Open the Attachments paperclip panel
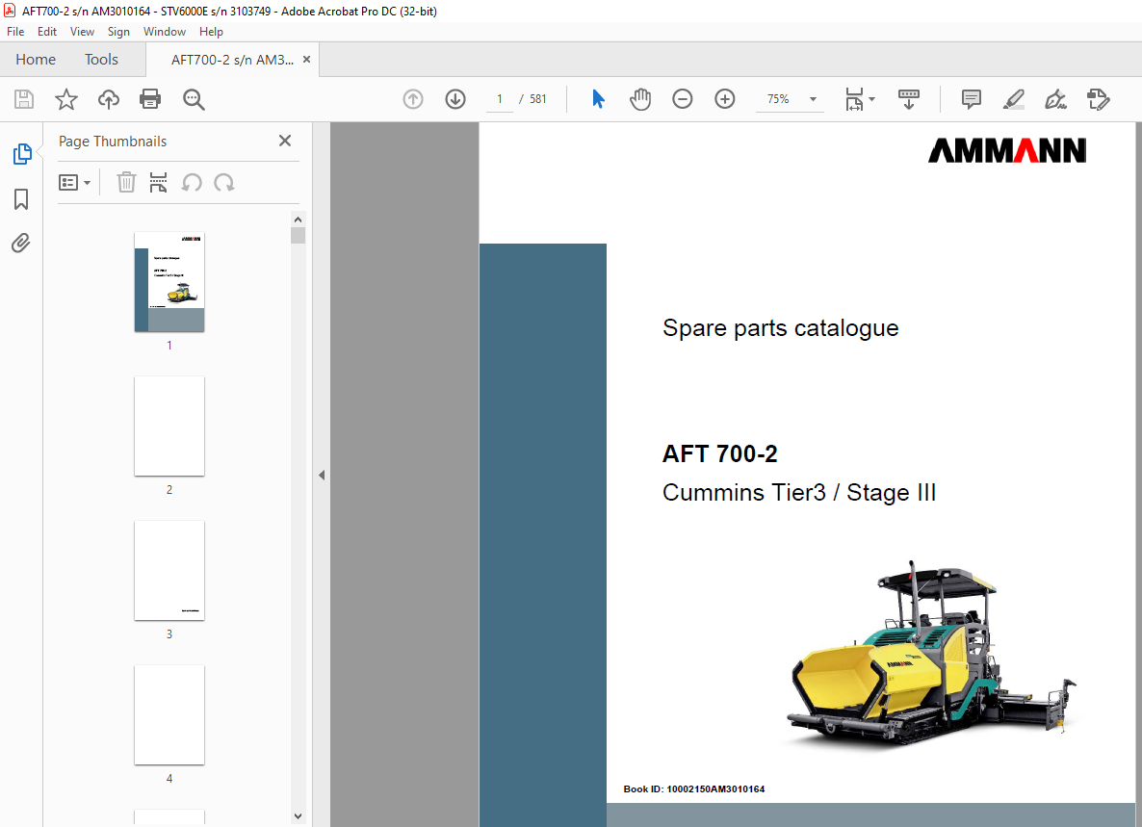 coord(21,243)
